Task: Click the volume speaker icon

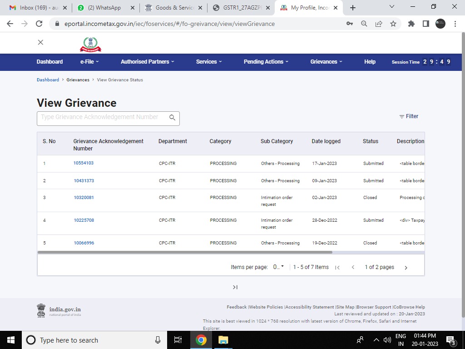Action: 387,340
